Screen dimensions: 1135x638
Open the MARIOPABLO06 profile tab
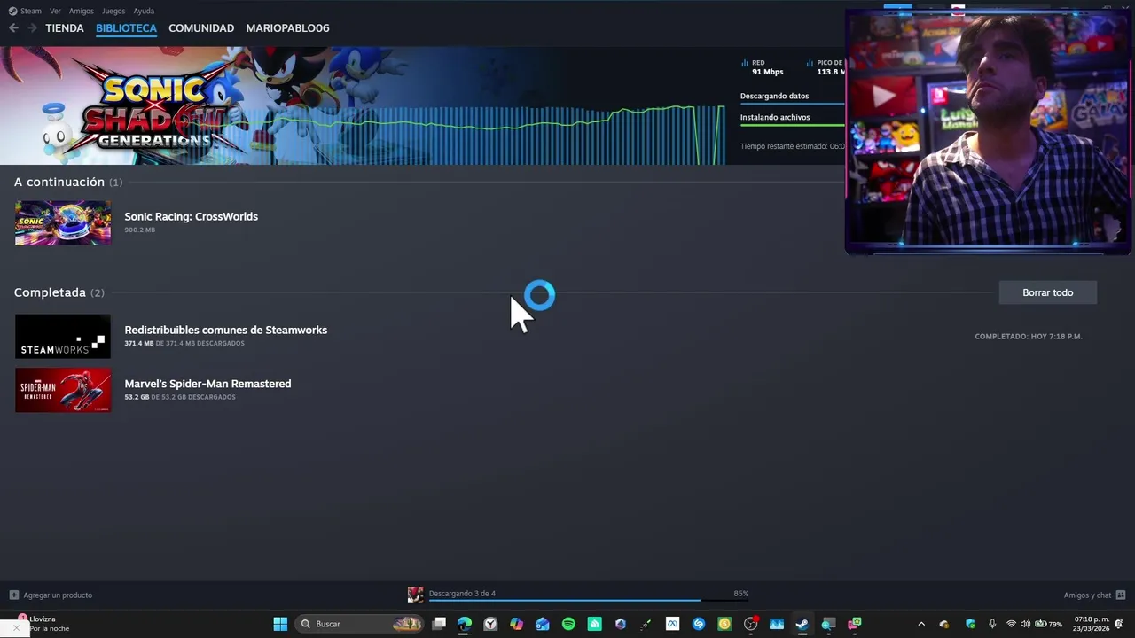pos(287,28)
